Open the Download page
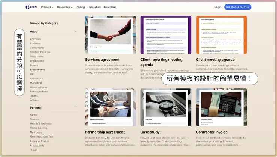This screenshot has height=157, width=277. (110, 7)
